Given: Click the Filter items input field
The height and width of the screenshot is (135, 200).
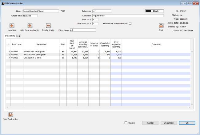Looking at the screenshot, I should tap(83, 30).
